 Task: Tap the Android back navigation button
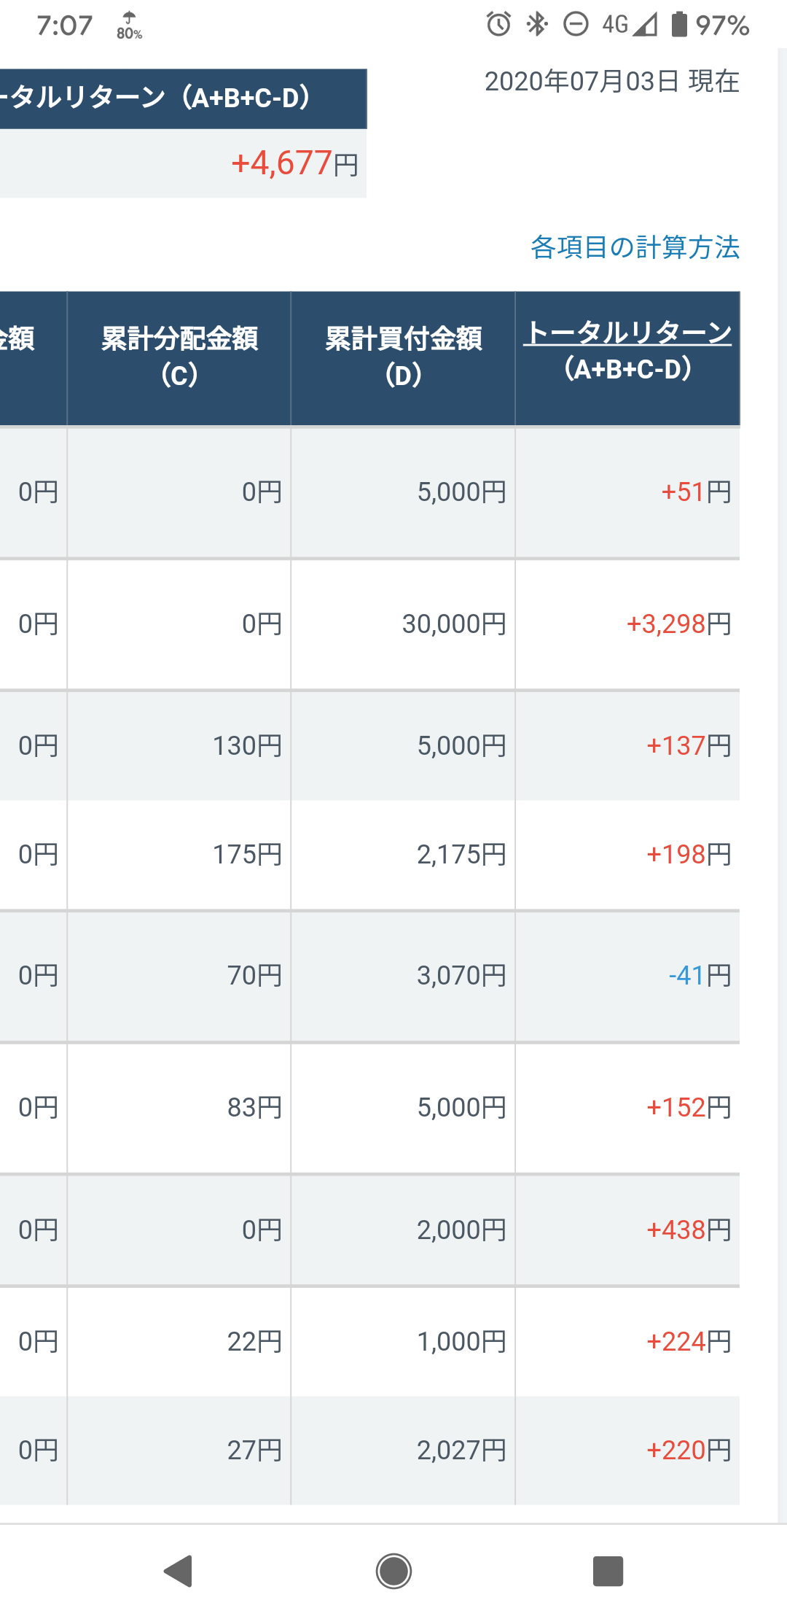(179, 1571)
